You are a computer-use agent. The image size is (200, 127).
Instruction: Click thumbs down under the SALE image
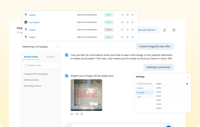[77, 114]
